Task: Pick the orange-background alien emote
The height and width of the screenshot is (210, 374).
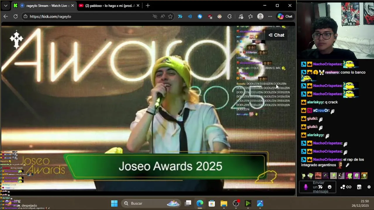Action: pos(364,176)
